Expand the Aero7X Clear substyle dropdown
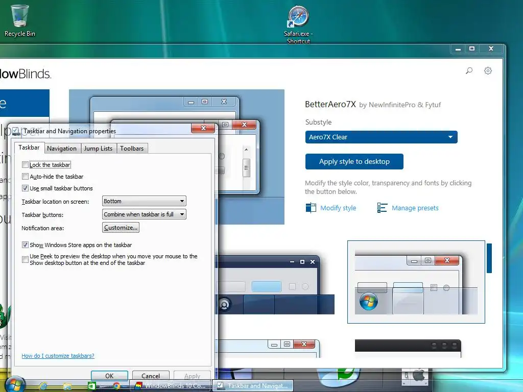Screen dimensions: 523x392 coord(381,137)
